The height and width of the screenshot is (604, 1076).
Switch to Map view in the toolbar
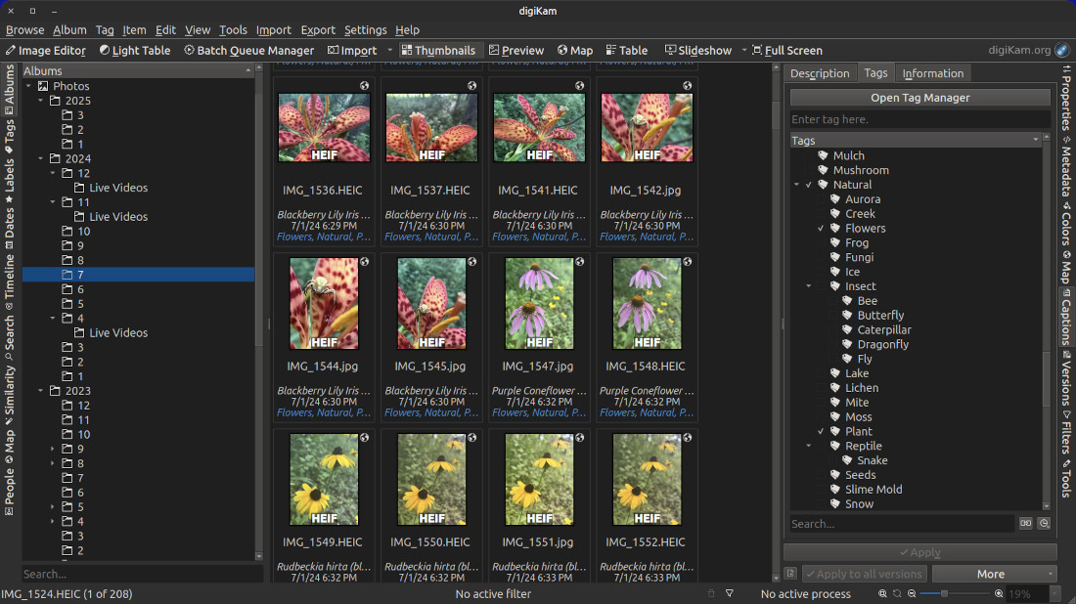click(575, 50)
